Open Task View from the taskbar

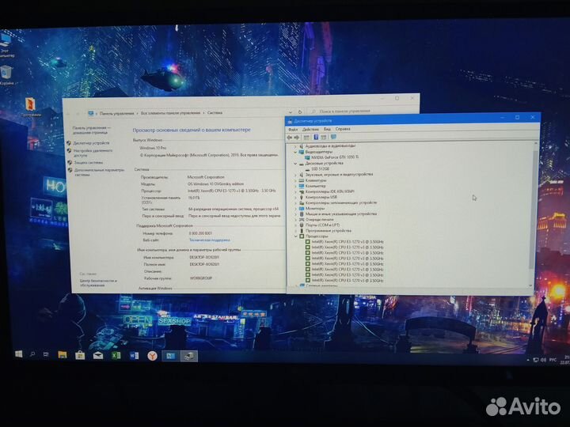click(x=46, y=354)
